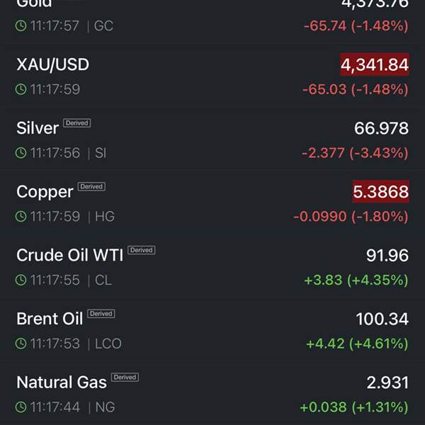Click the clock icon under Silver
This screenshot has height=425, width=425.
pyautogui.click(x=21, y=153)
